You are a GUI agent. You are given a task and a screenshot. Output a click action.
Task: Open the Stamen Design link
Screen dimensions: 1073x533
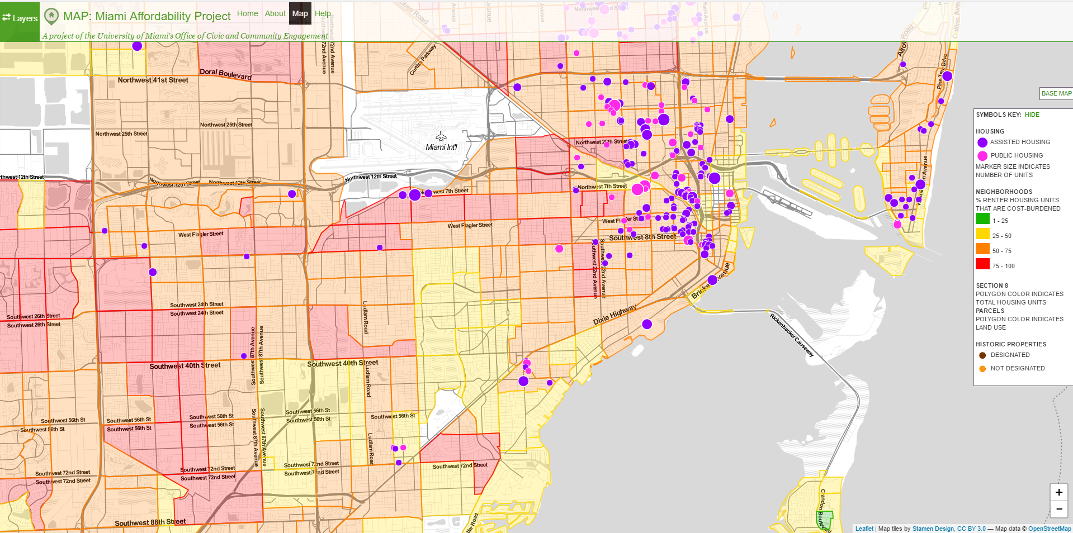[933, 529]
